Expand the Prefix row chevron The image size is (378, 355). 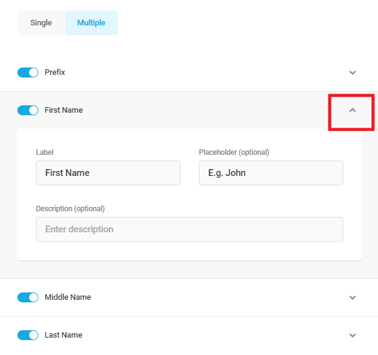coord(353,72)
